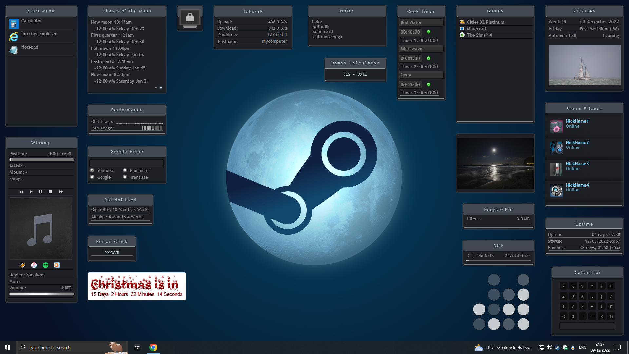This screenshot has width=629, height=354.
Task: Open the Chrome taskbar icon
Action: click(153, 347)
